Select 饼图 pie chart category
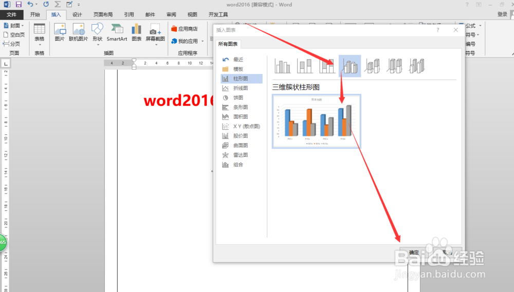 tap(242, 98)
